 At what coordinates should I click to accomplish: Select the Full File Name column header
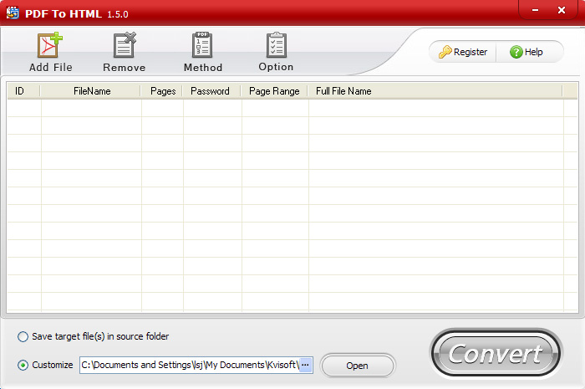pos(435,91)
